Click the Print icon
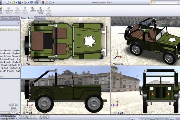 point(25,2)
